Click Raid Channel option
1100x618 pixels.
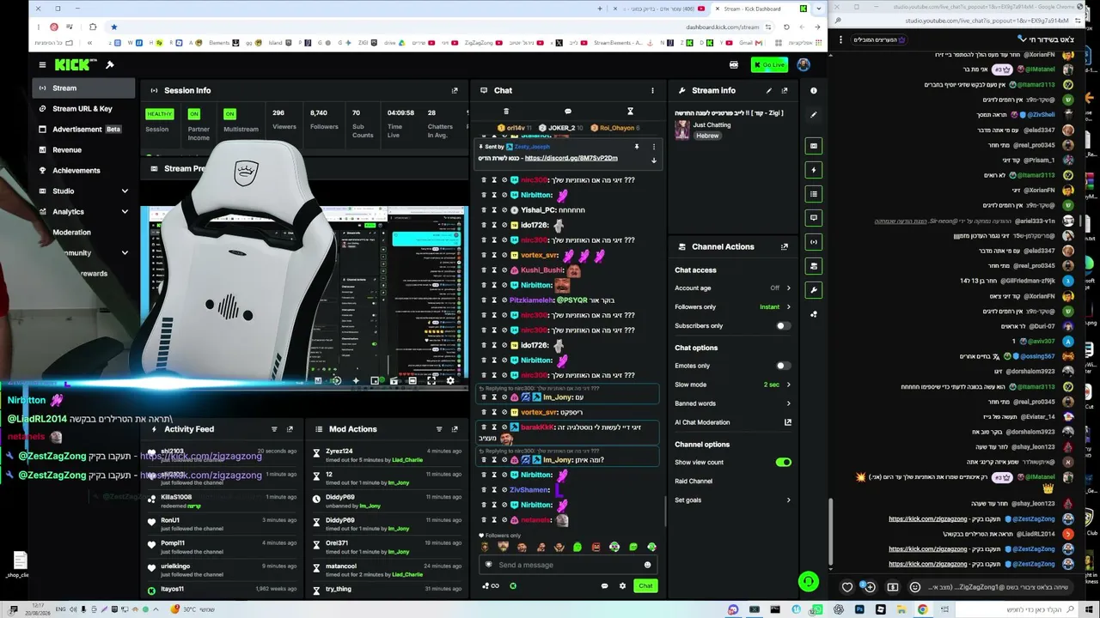tap(694, 482)
